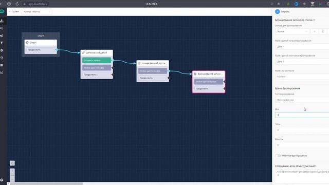Click the list icon on Чтение записей node
This screenshot has height=185, width=329.
coord(139,63)
